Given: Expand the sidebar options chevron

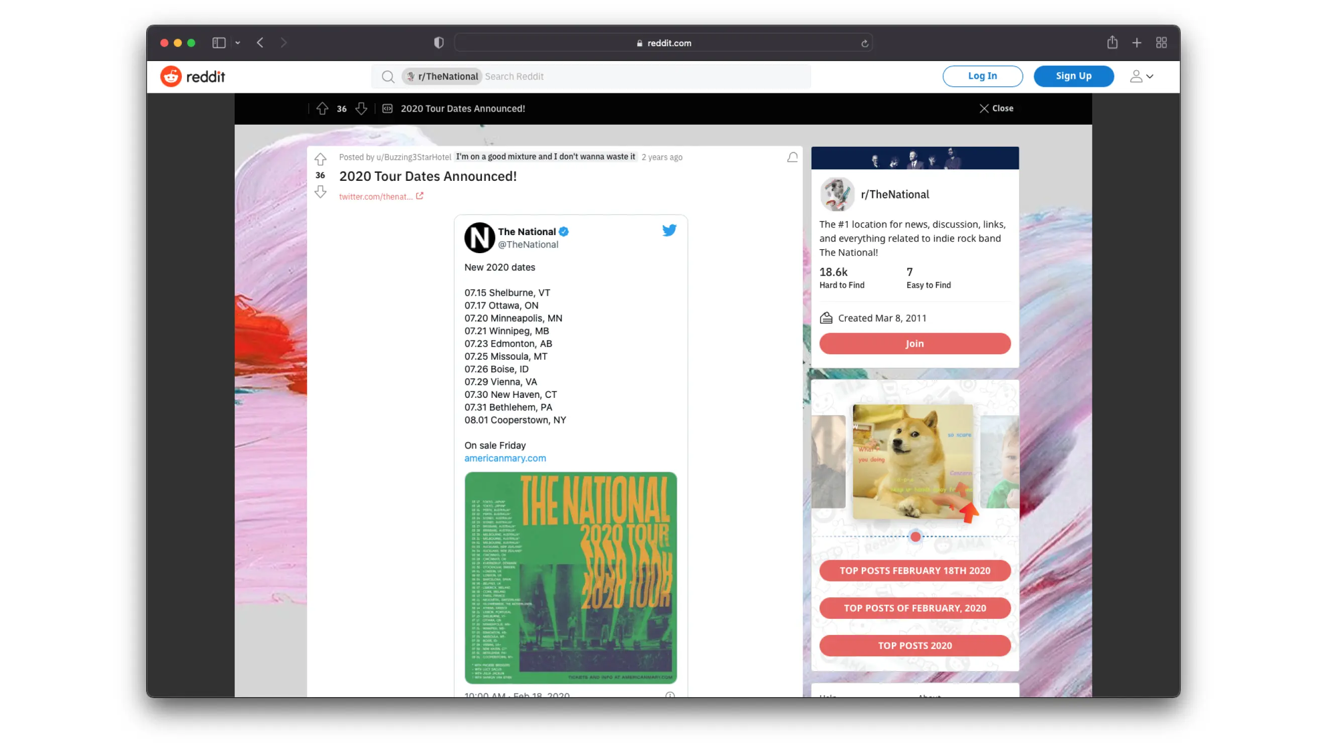Looking at the screenshot, I should tap(238, 43).
